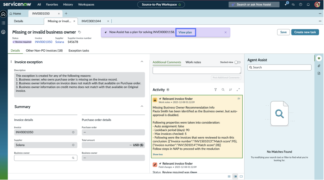
Task: Collapse the Invoice exception section
Action: (x=142, y=62)
